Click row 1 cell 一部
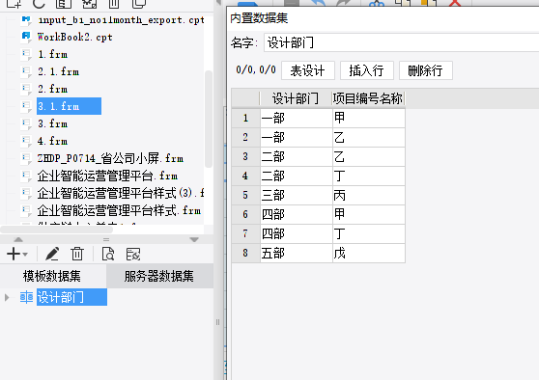539x380 pixels. 296,118
